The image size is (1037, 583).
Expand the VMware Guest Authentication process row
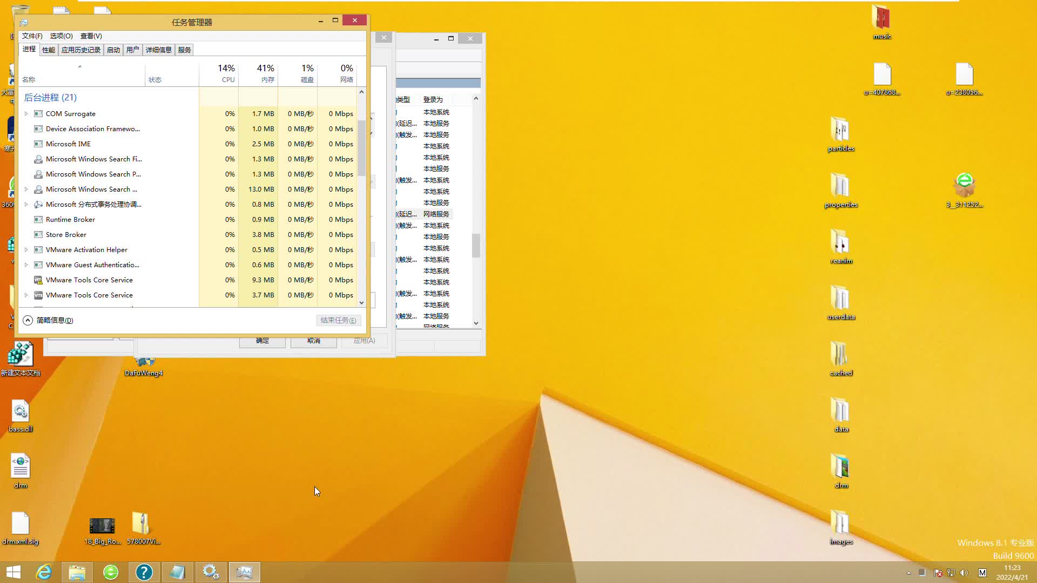click(26, 265)
